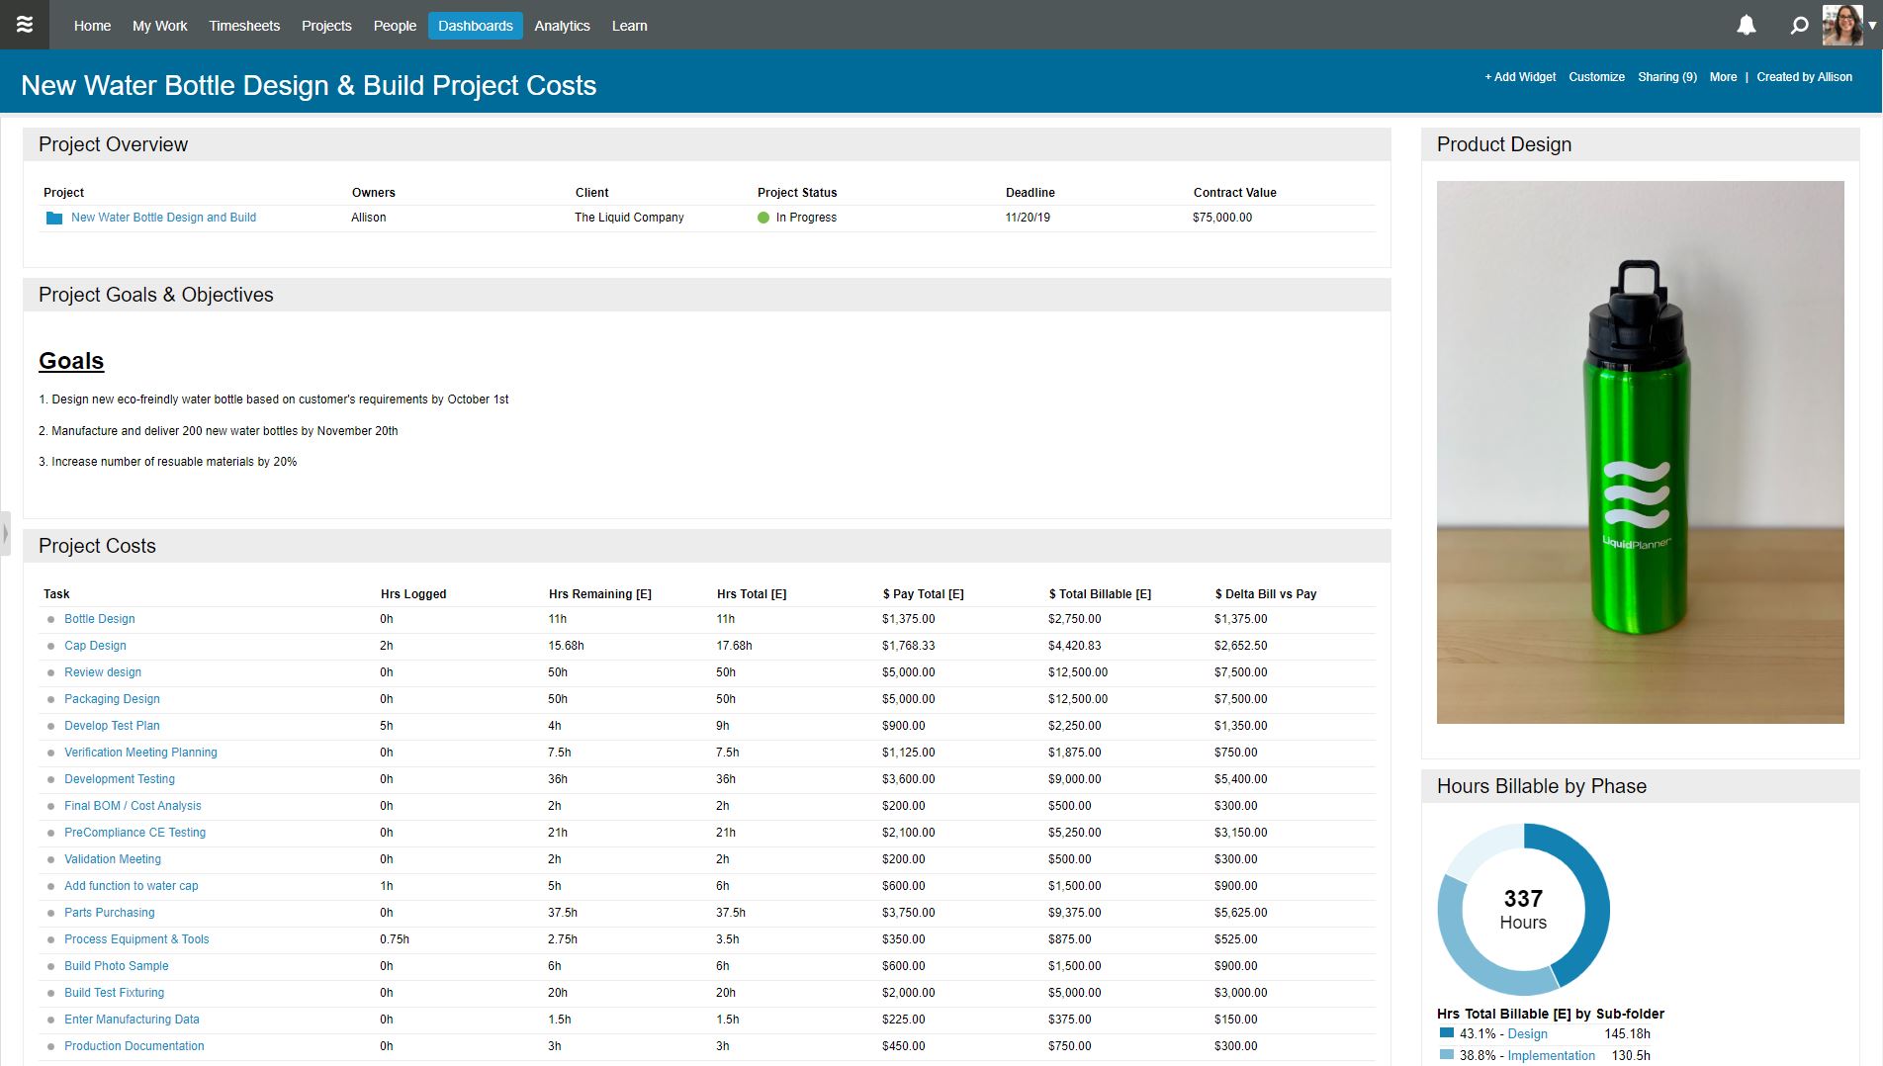
Task: Open the Build Test Fixturing task
Action: click(x=115, y=993)
